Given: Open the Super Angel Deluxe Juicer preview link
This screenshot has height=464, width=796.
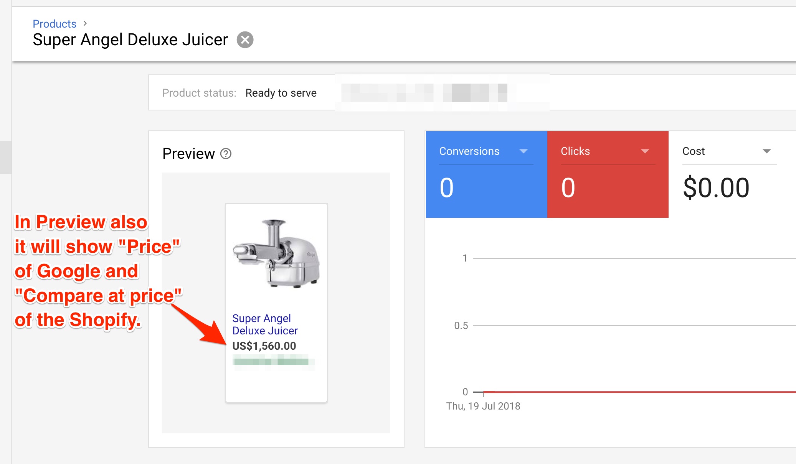Looking at the screenshot, I should [265, 324].
